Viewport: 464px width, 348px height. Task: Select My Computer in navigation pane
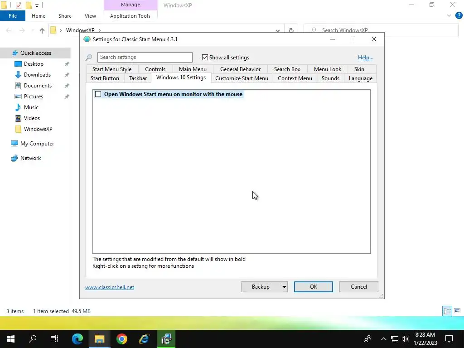(x=37, y=144)
